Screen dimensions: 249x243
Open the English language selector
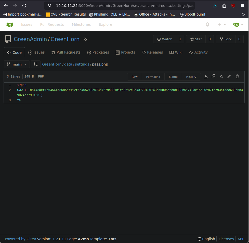[x=206, y=239]
